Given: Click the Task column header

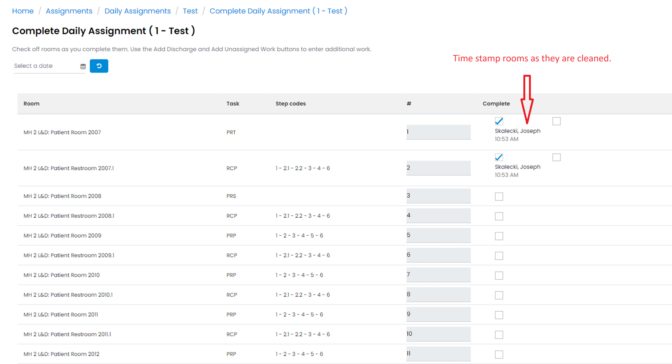Looking at the screenshot, I should coord(233,104).
